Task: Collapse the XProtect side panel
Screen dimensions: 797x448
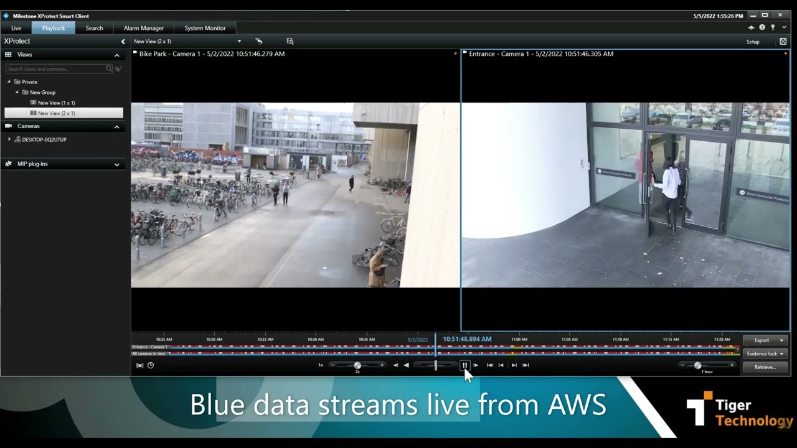Action: (x=123, y=42)
